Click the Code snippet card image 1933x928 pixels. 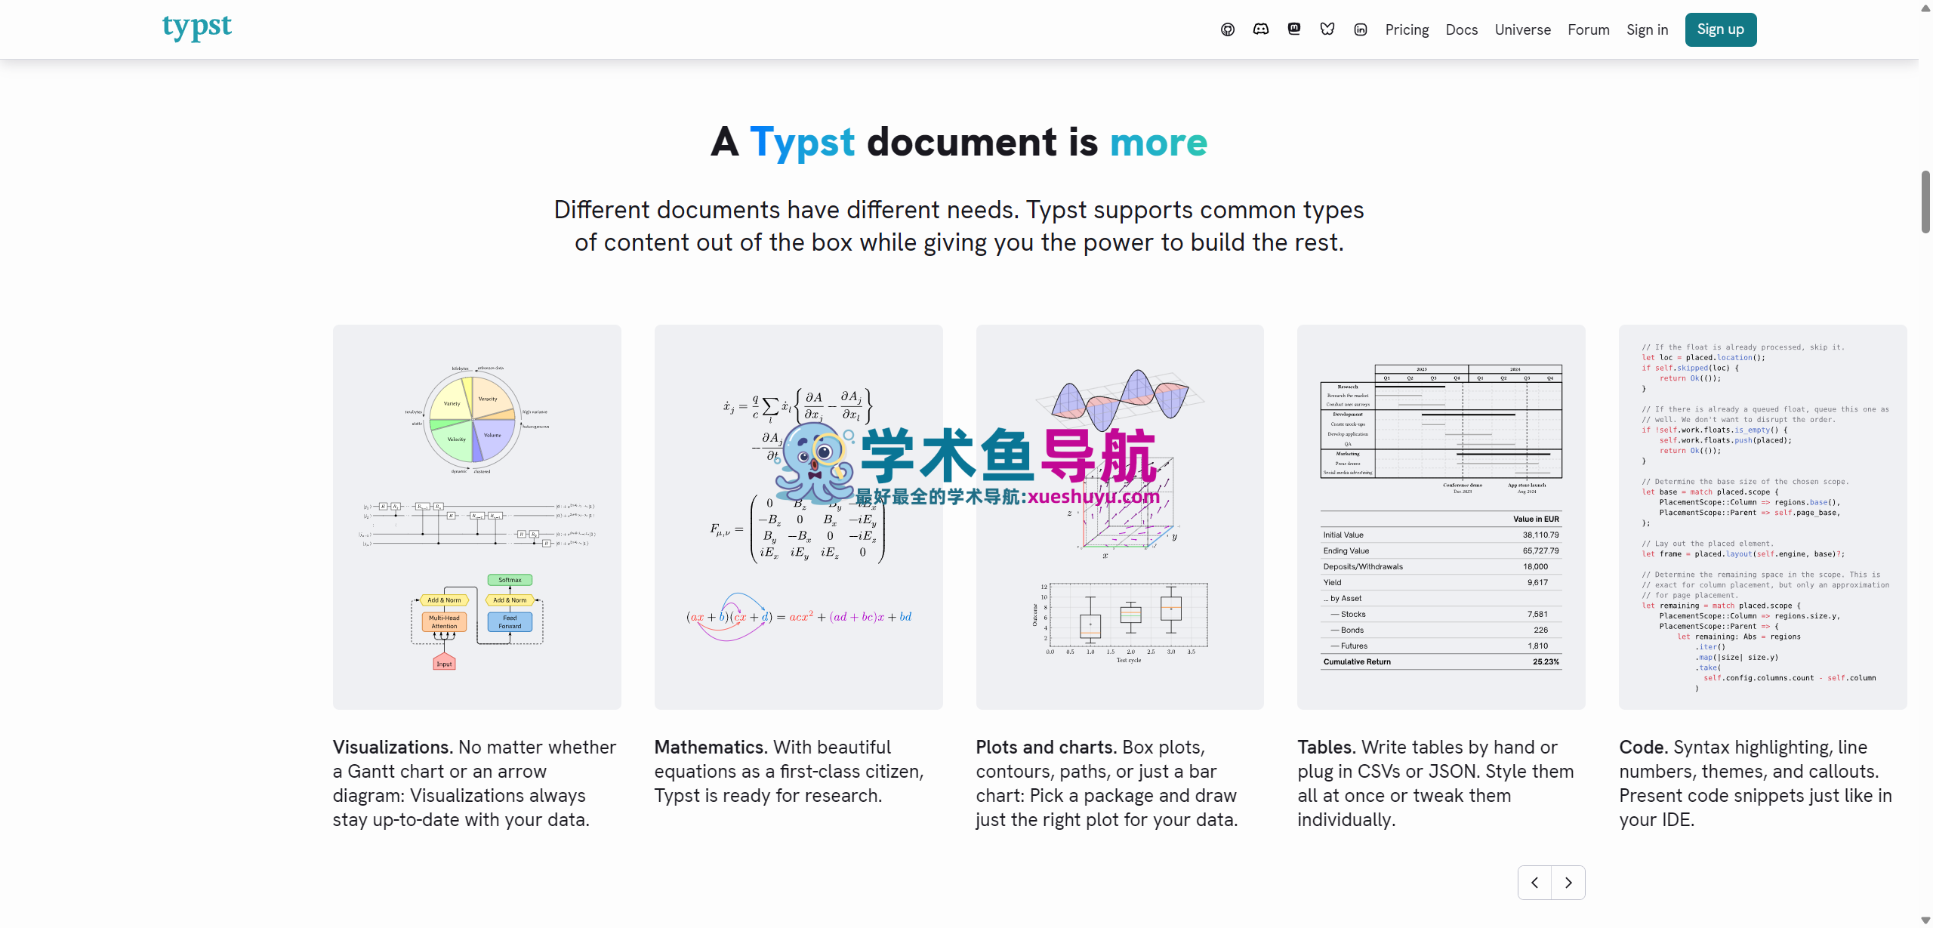pos(1762,516)
